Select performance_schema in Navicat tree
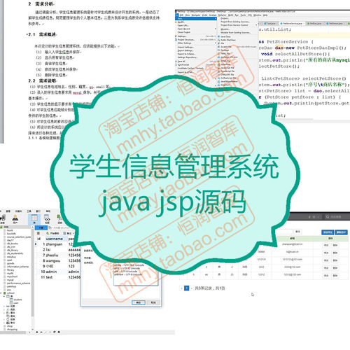This screenshot has width=350, height=350. pos(18,283)
